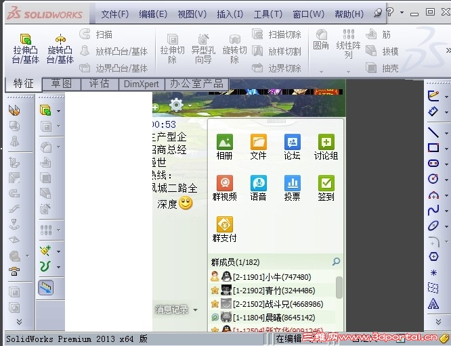Expand the Help question mark dropdown arrow
The image size is (451, 346).
pyautogui.click(x=402, y=13)
